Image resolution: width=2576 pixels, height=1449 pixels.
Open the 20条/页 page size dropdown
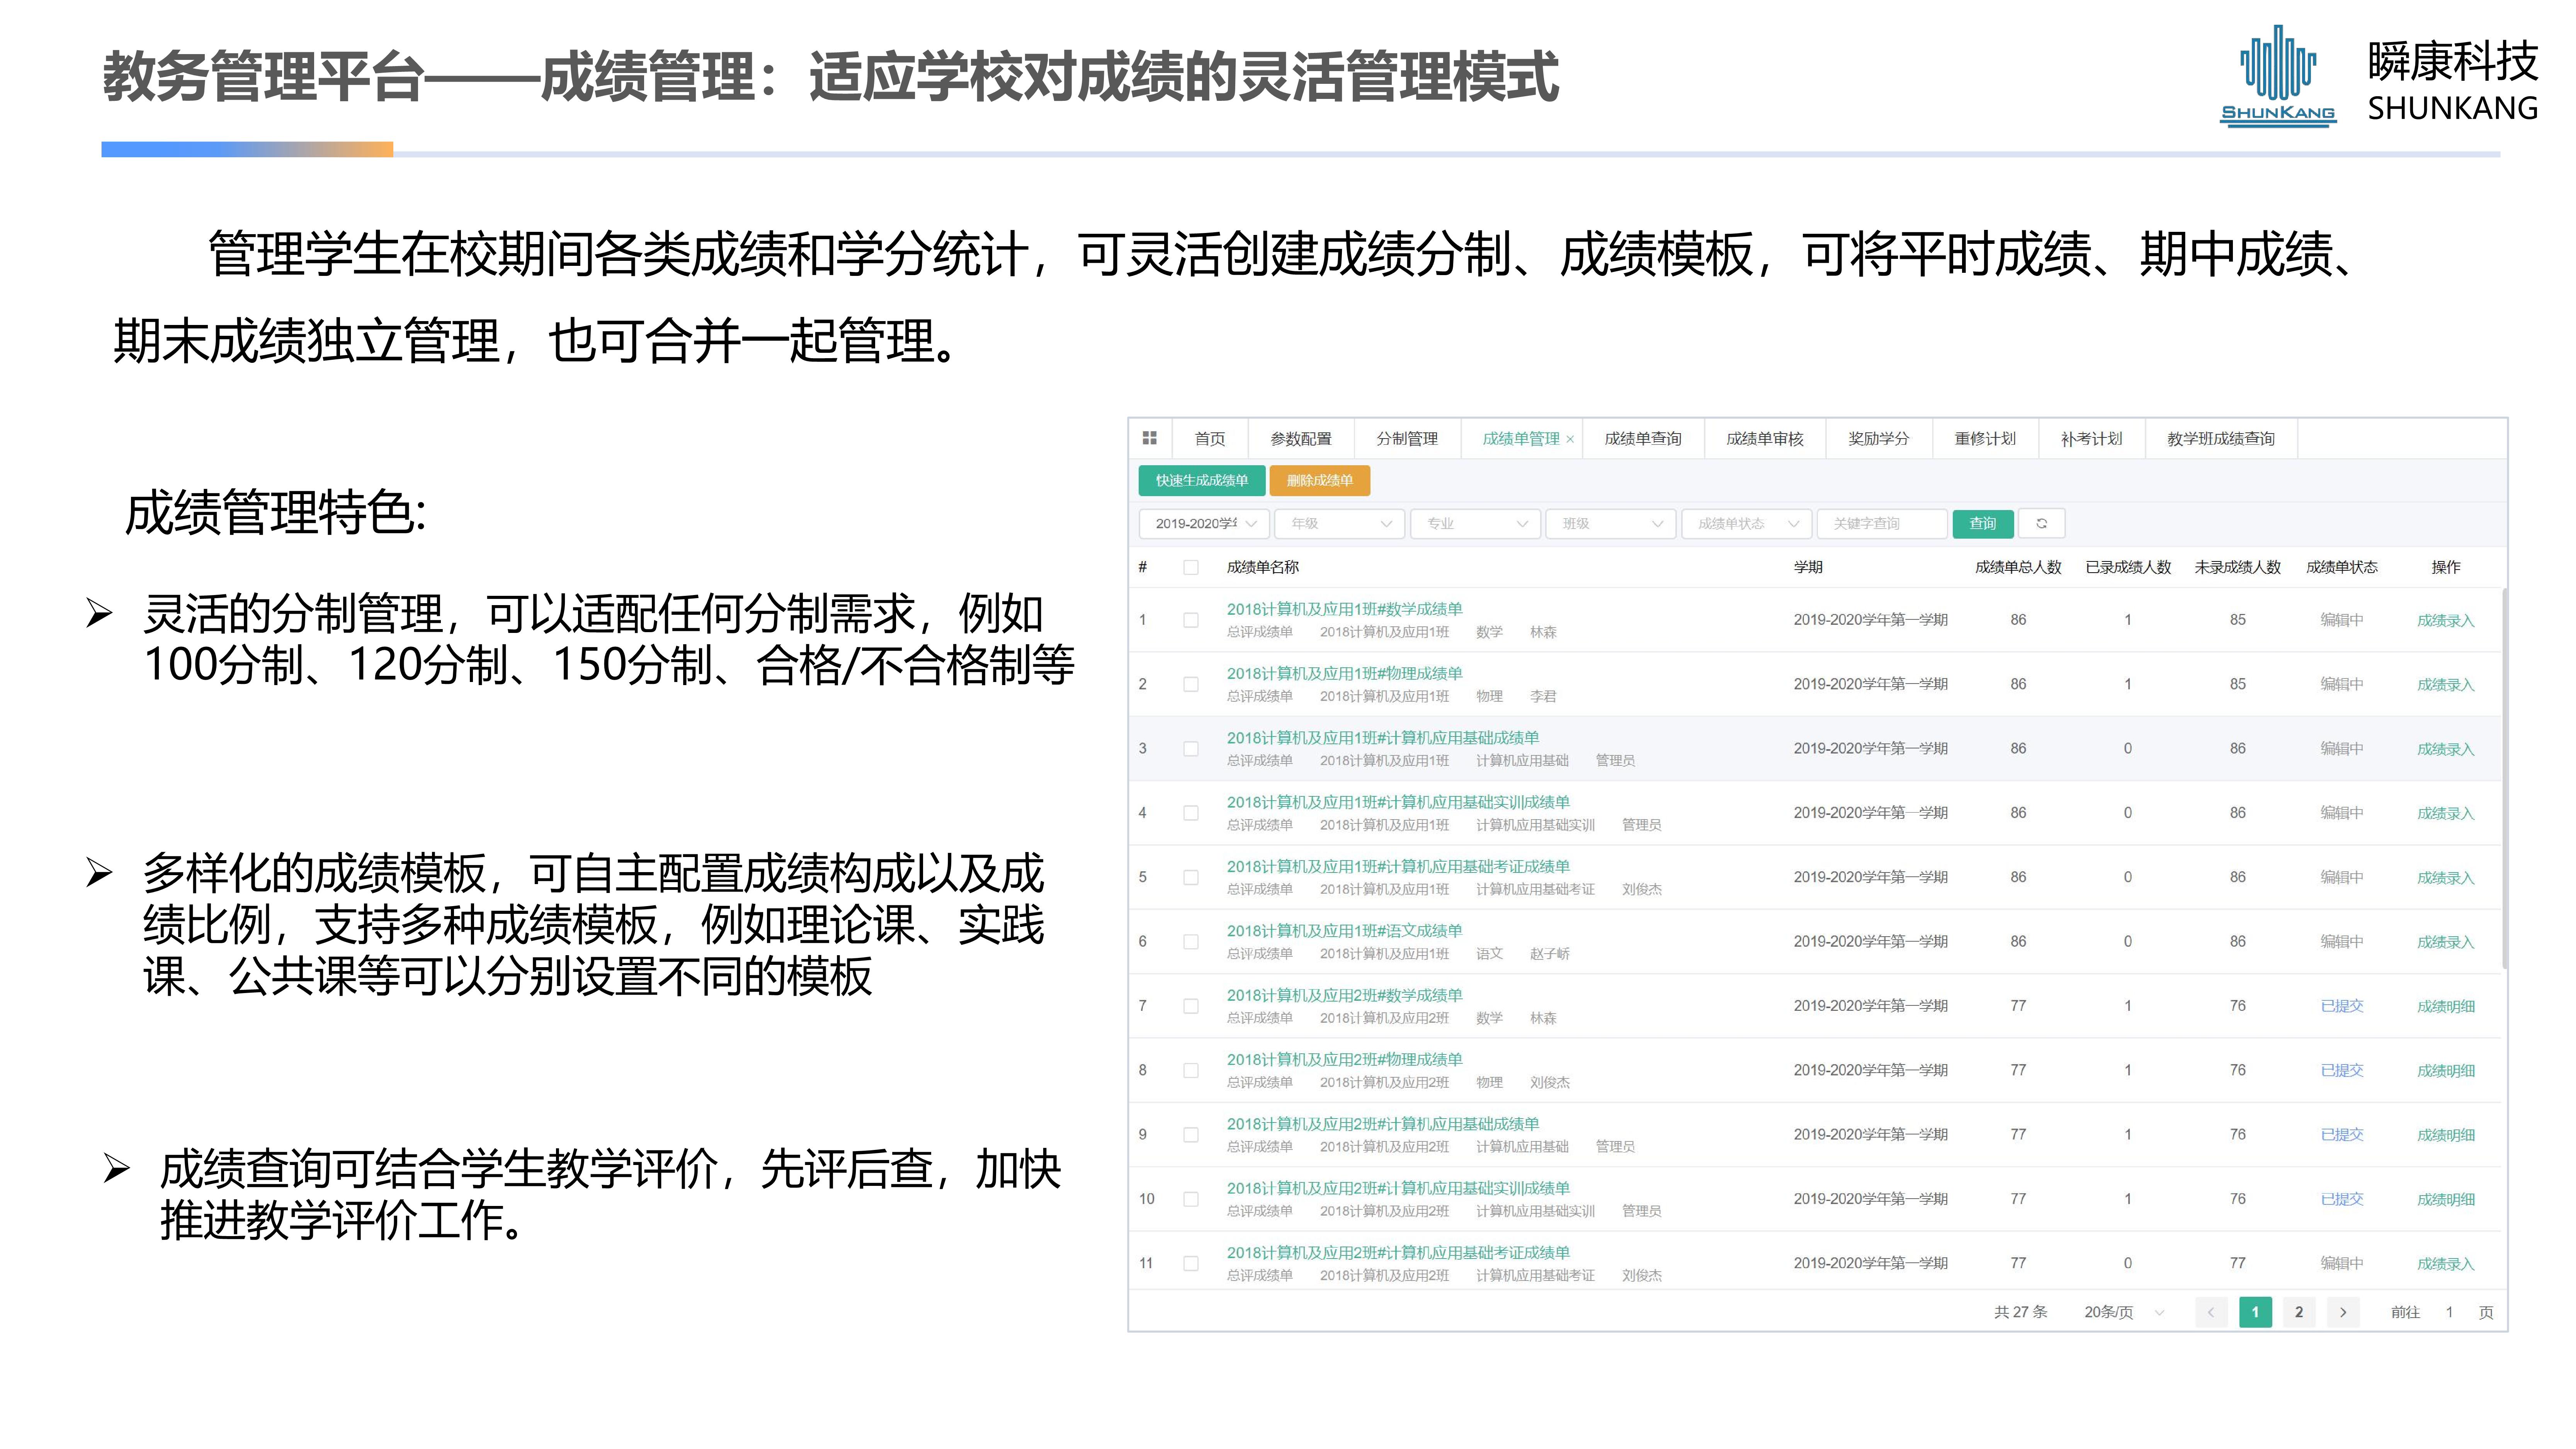click(x=2123, y=1312)
